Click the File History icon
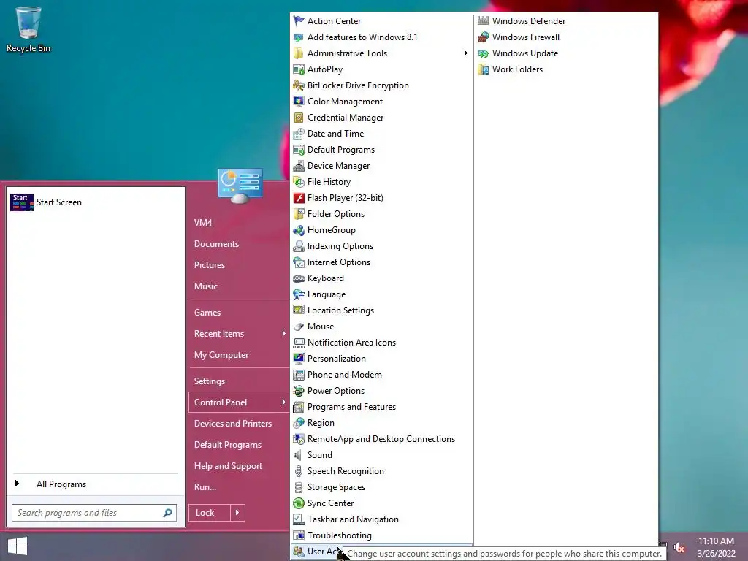The height and width of the screenshot is (561, 748). [299, 182]
